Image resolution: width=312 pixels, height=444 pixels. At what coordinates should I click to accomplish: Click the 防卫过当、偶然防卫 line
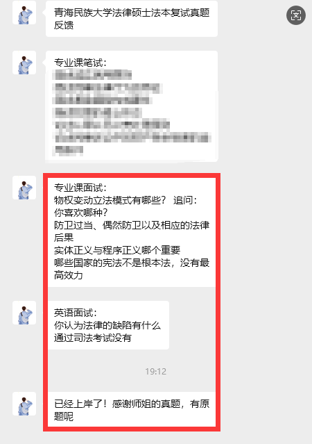[132, 231]
